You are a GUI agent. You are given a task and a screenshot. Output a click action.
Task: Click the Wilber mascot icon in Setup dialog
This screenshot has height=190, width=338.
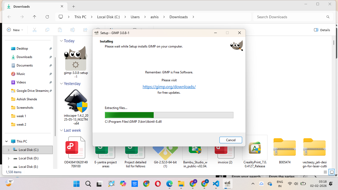pos(236,45)
